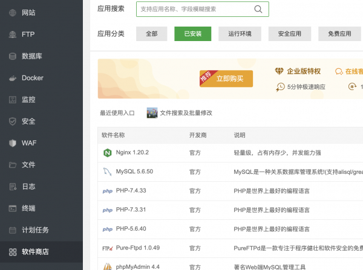Click the database cylinder icon
363x270 pixels.
pos(13,56)
